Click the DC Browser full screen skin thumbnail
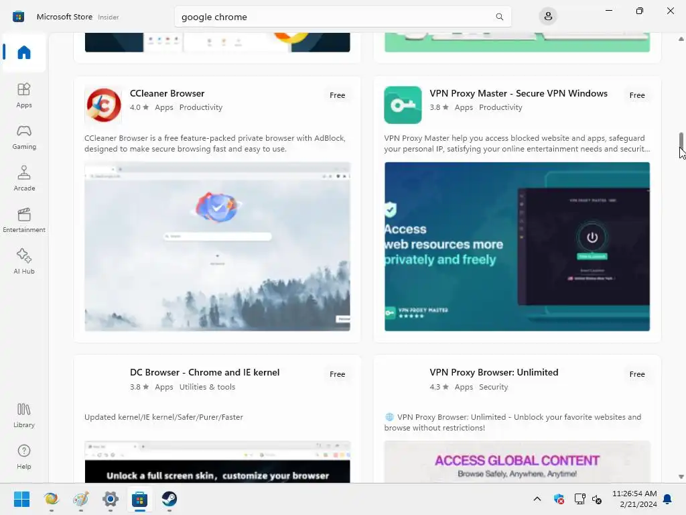The width and height of the screenshot is (686, 515). pyautogui.click(x=218, y=462)
